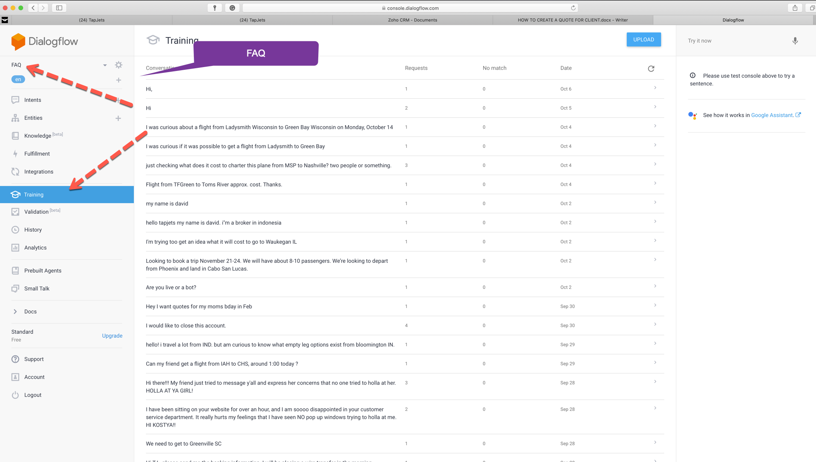Viewport: 816px width, 462px height.
Task: Open the Validation beta menu item
Action: (36, 212)
